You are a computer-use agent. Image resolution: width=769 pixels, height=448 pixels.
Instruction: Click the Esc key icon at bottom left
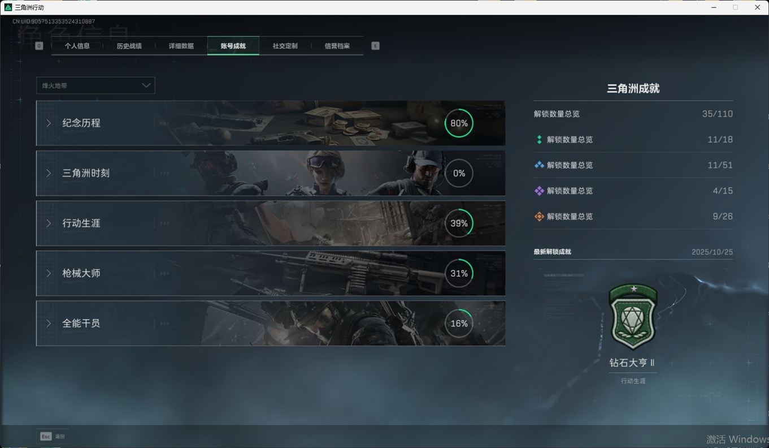(x=46, y=436)
